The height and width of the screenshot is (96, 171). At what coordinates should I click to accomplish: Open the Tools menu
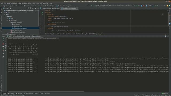[x=37, y=3]
